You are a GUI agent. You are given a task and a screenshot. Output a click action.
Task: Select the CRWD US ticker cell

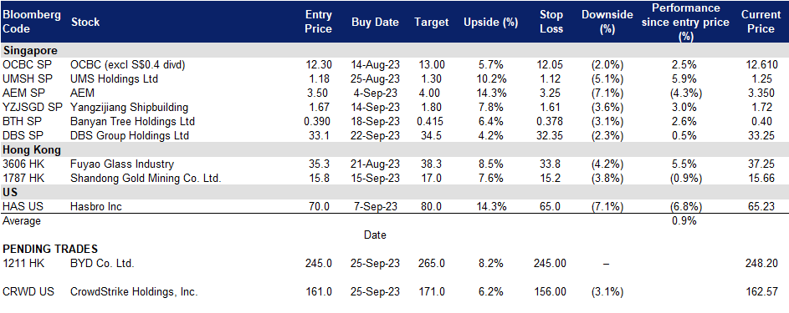coord(28,292)
